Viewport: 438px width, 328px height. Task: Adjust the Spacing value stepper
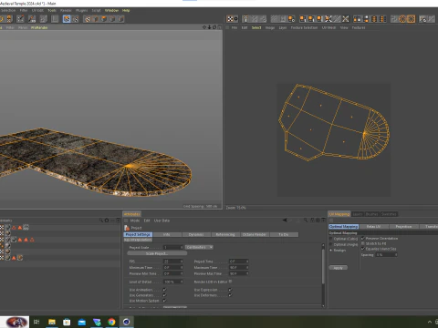396,255
